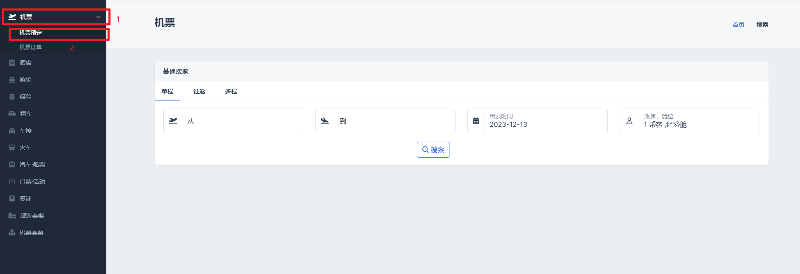800x274 pixels.
Task: Click the train icon in sidebar
Action: tap(12, 148)
